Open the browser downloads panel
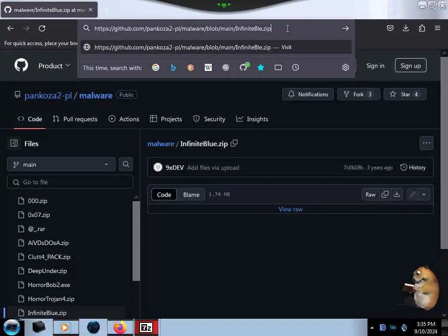Viewport: 448px width, 336px height. coord(406,28)
